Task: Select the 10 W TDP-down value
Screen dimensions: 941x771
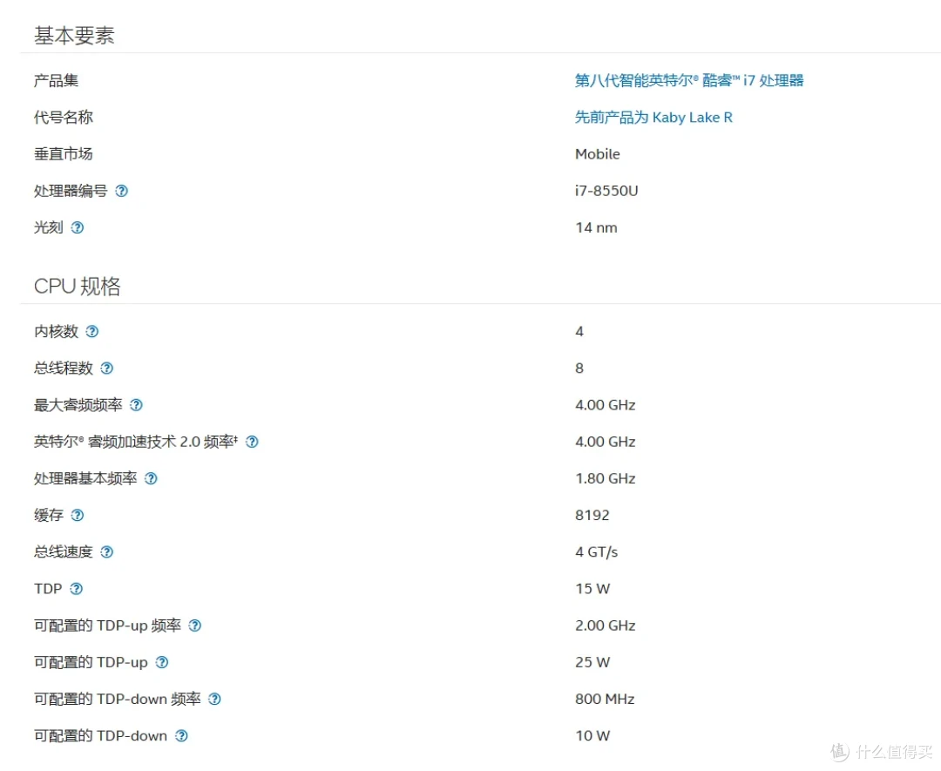Action: click(x=592, y=735)
